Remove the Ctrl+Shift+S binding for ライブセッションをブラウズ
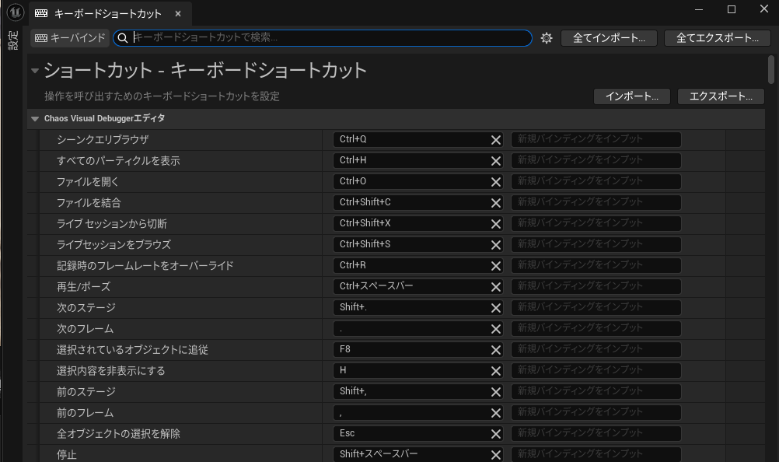Viewport: 779px width, 462px height. (495, 245)
